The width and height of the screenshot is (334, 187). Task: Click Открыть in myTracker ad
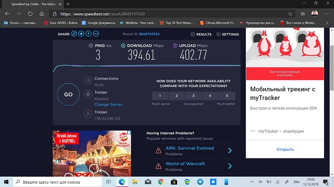click(x=285, y=149)
